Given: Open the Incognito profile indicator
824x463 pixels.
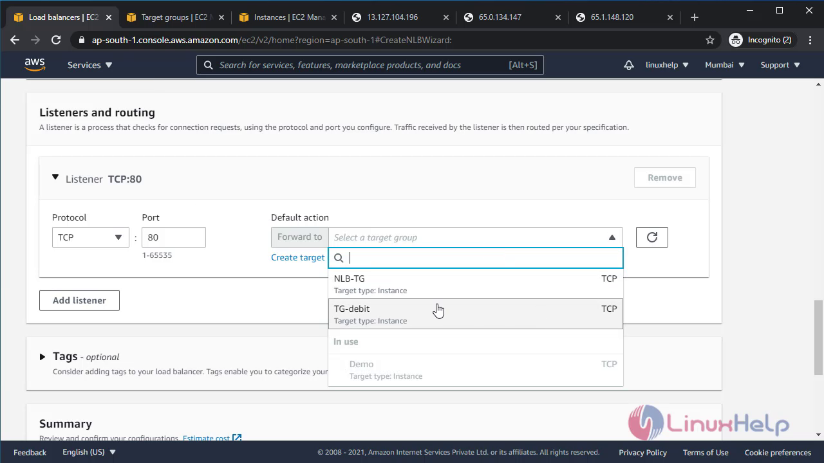Looking at the screenshot, I should (x=760, y=40).
